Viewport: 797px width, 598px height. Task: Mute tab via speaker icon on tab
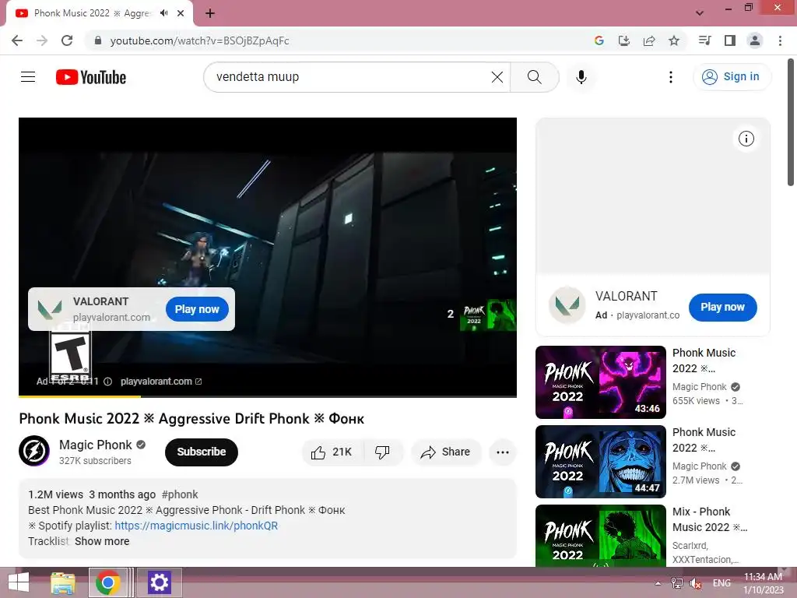click(163, 13)
